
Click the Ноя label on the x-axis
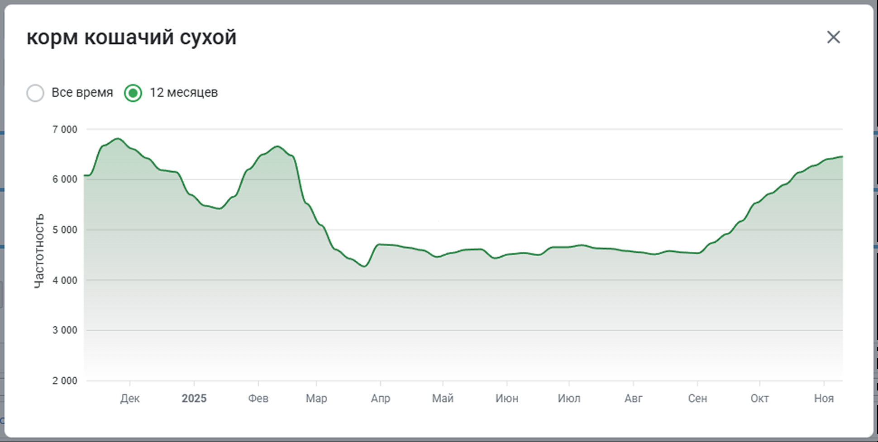point(824,398)
